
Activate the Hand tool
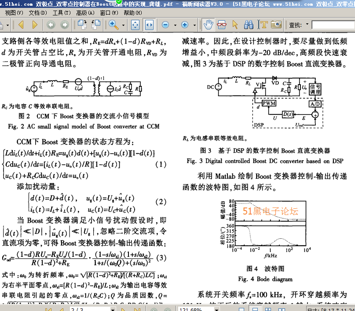pyautogui.click(x=208, y=25)
